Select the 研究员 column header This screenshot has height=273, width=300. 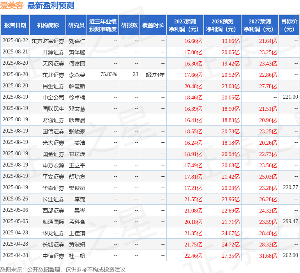click(x=76, y=25)
